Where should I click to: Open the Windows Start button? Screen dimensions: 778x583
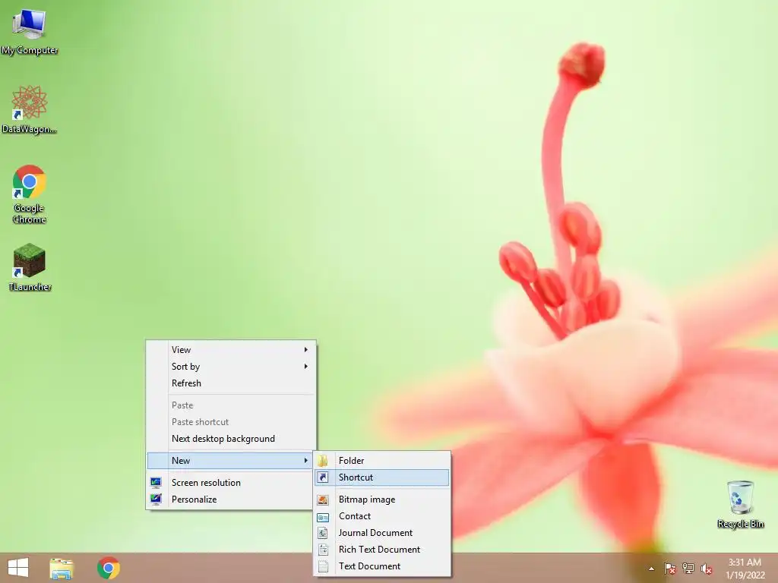coord(18,568)
